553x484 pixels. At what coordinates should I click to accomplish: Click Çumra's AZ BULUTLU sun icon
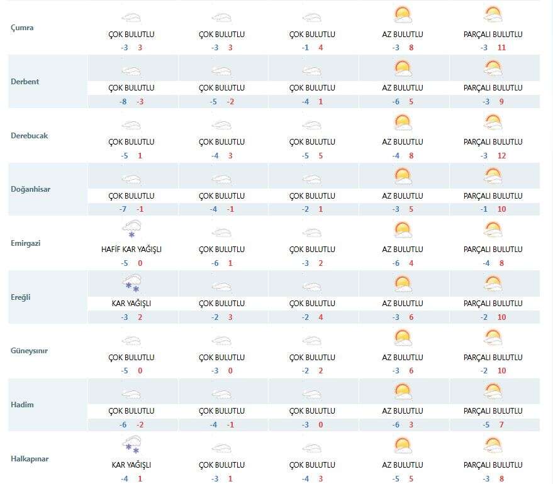tap(402, 15)
